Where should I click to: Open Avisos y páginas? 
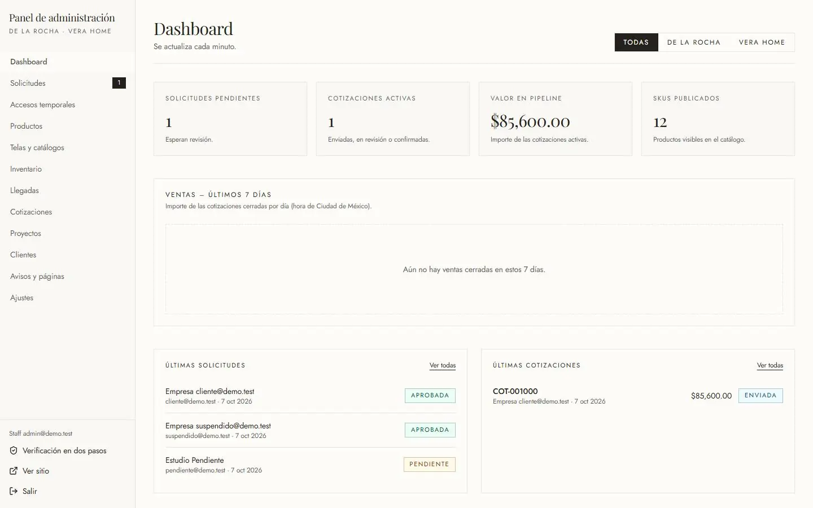click(x=68, y=276)
